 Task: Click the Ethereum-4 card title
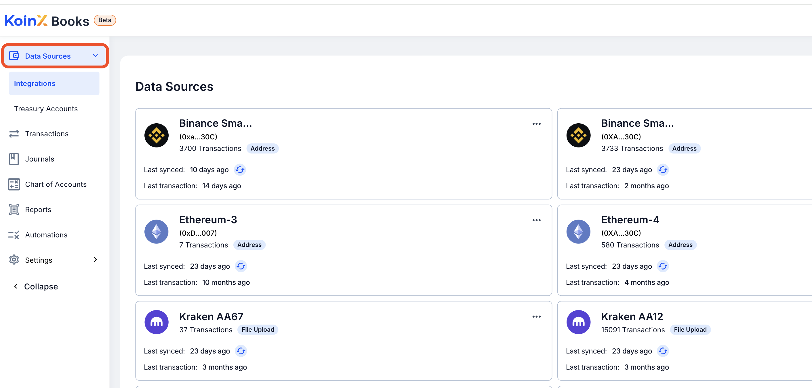[630, 220]
